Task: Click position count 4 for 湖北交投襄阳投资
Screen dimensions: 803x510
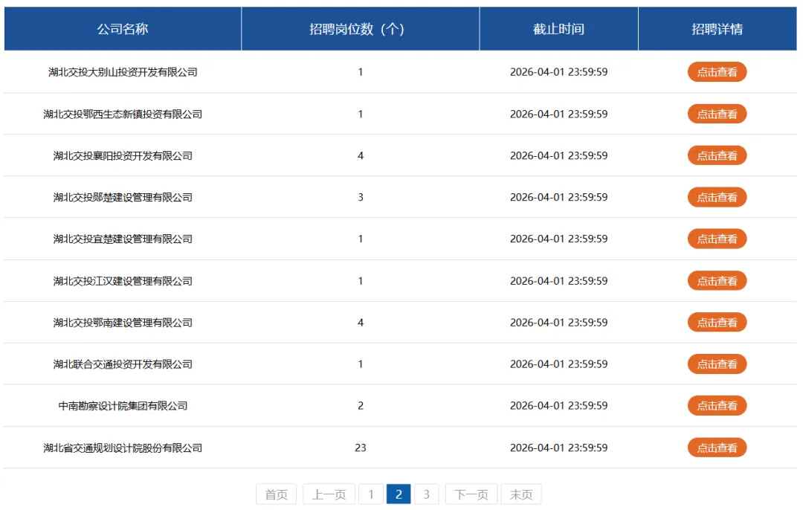Action: pos(361,155)
